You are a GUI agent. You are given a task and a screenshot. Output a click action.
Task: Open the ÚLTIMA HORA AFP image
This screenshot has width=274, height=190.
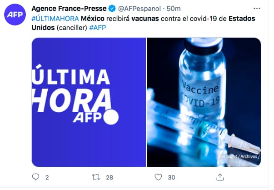click(x=89, y=102)
